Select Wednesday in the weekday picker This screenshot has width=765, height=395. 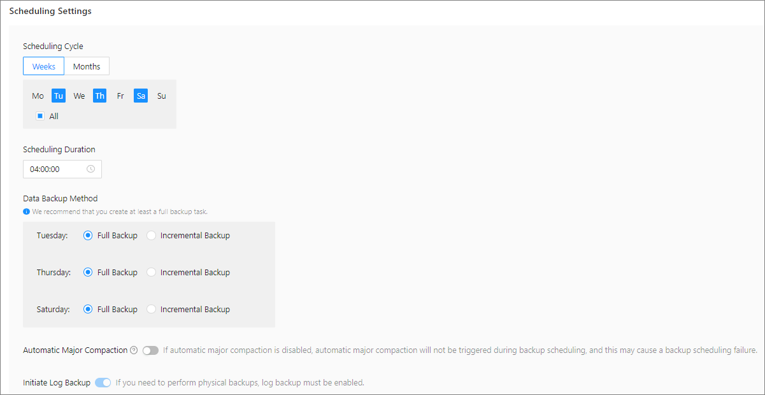tap(79, 96)
